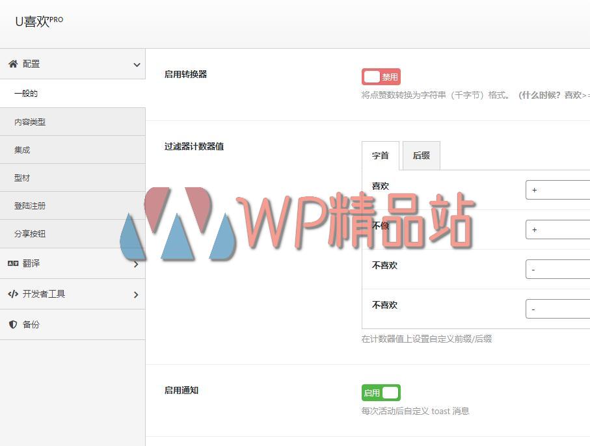Image resolution: width=590 pixels, height=446 pixels.
Task: Switch to the 后缀 tab
Action: (421, 155)
